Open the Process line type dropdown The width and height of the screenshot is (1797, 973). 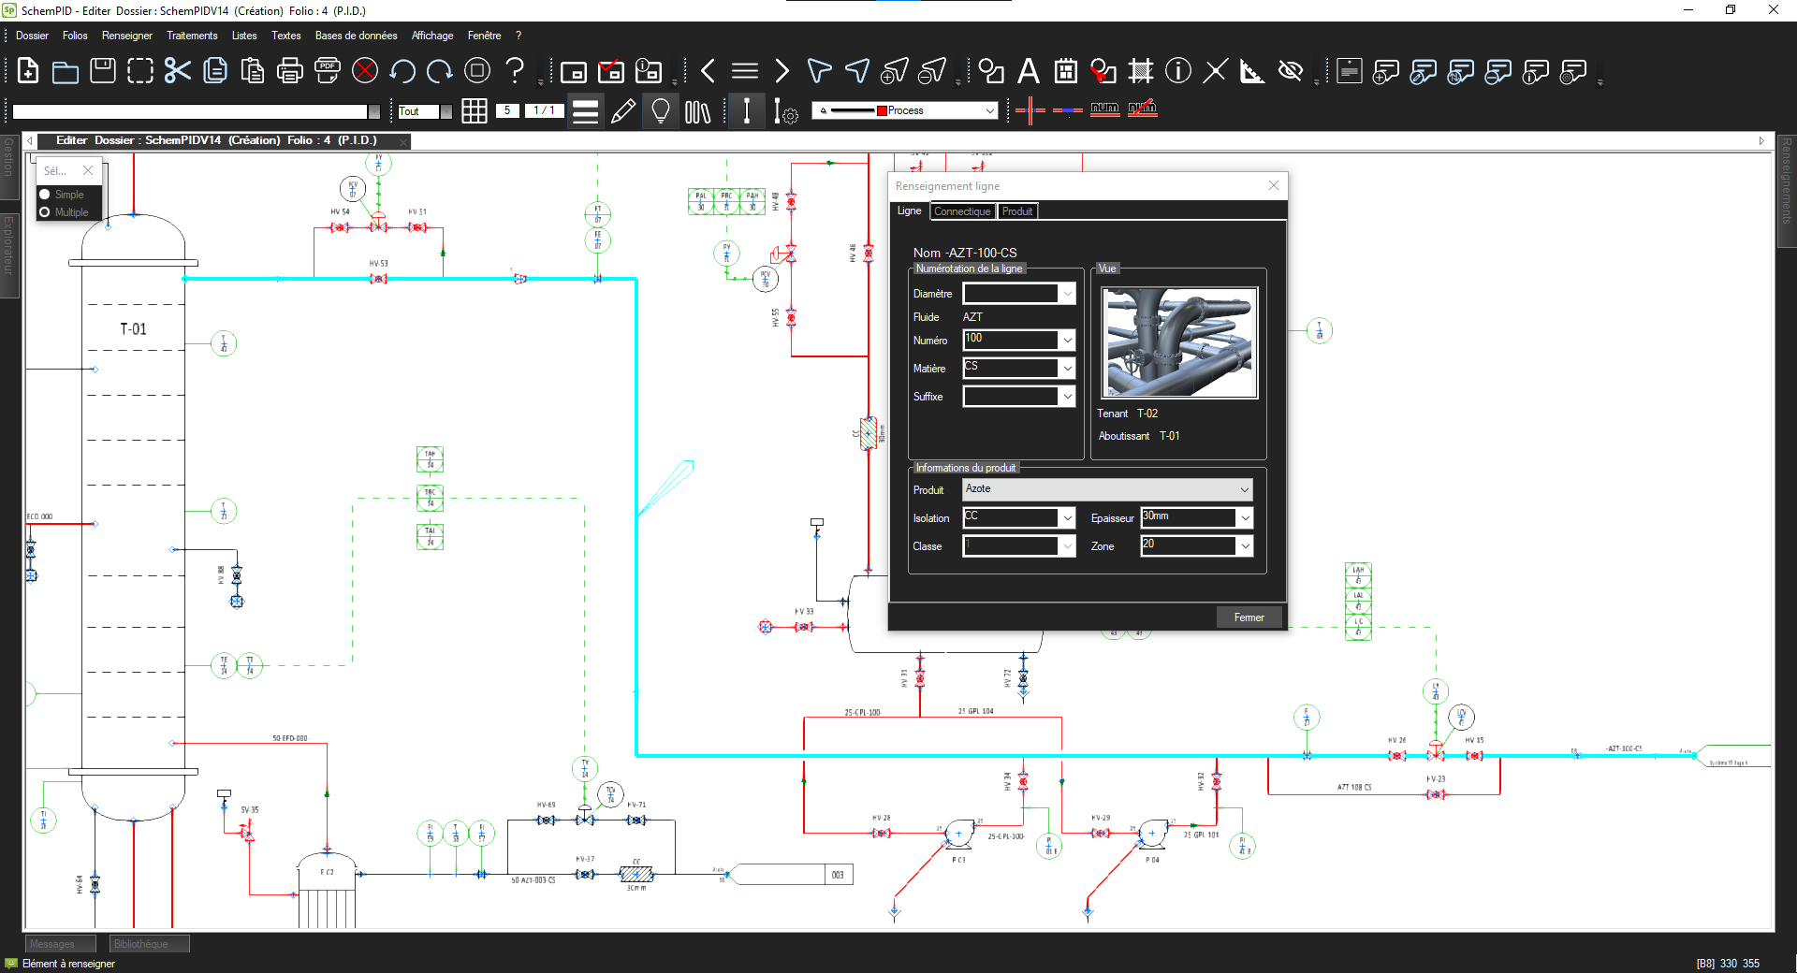point(989,110)
